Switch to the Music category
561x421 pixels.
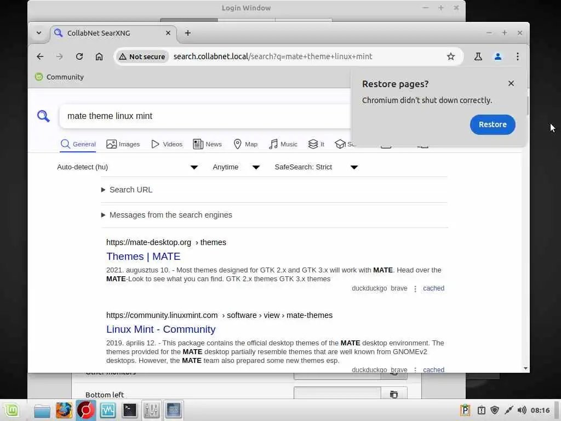pyautogui.click(x=283, y=144)
